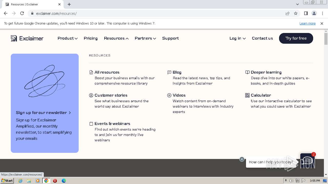The height and width of the screenshot is (184, 328).
Task: Click the Learn more link in update bar
Action: click(307, 24)
